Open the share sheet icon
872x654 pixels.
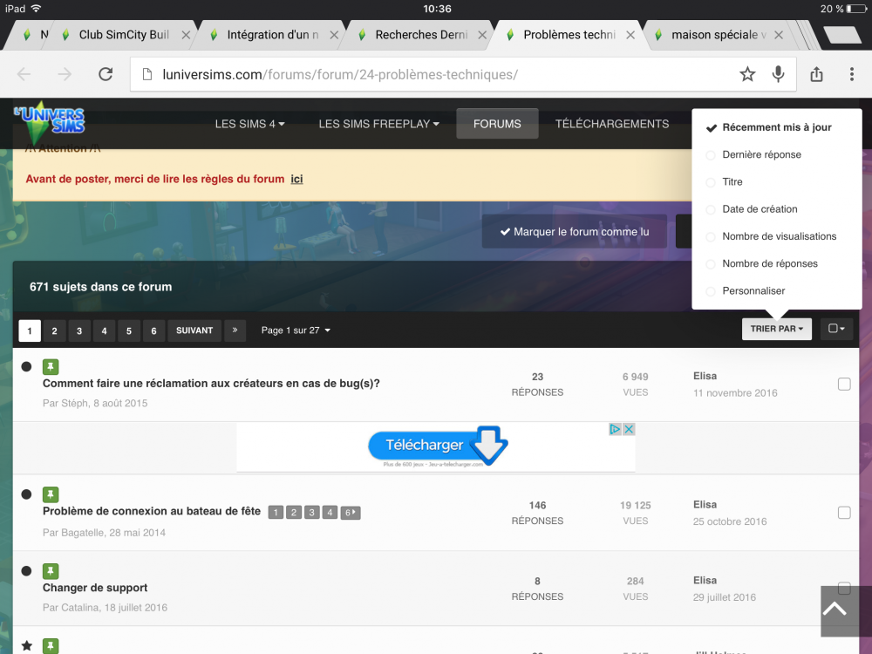(816, 74)
